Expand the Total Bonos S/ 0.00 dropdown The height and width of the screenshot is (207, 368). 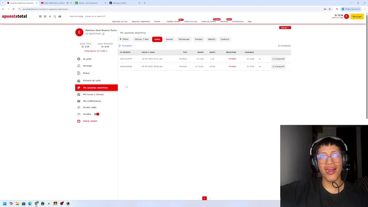click(x=96, y=51)
